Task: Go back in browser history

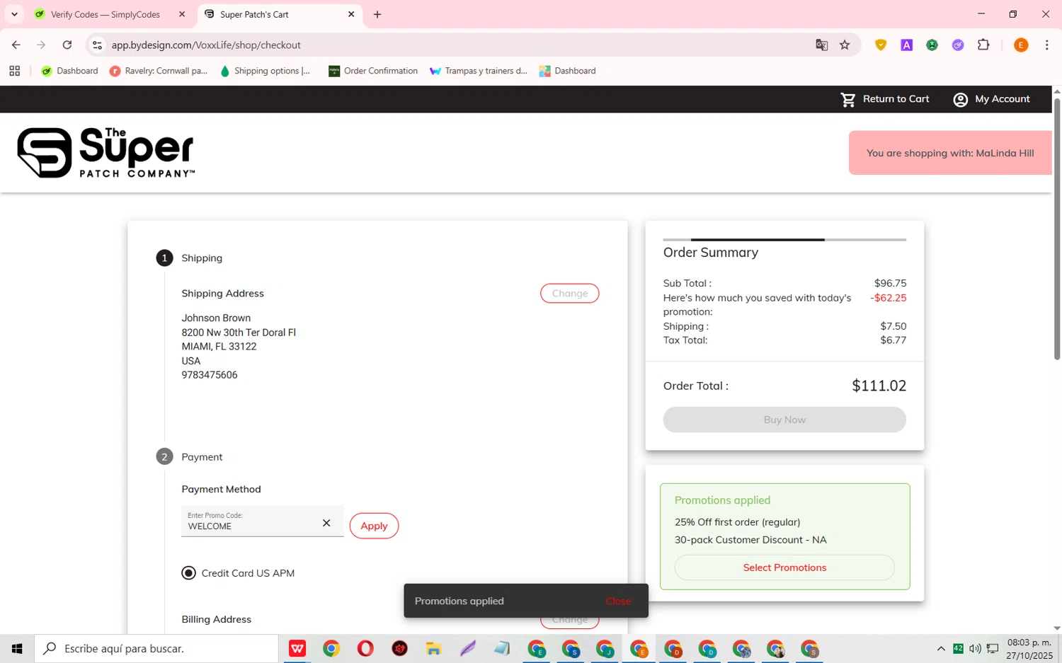Action: point(16,45)
